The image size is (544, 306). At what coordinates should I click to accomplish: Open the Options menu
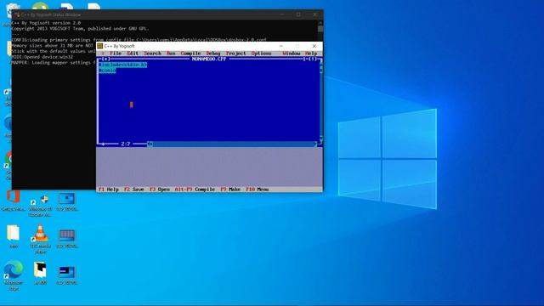(261, 54)
